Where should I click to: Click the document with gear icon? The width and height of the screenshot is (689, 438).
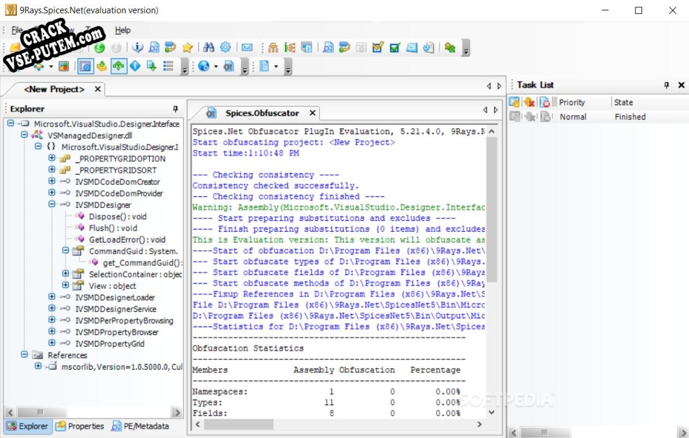(428, 47)
